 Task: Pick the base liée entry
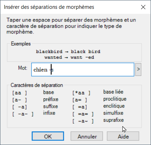coord(113,92)
